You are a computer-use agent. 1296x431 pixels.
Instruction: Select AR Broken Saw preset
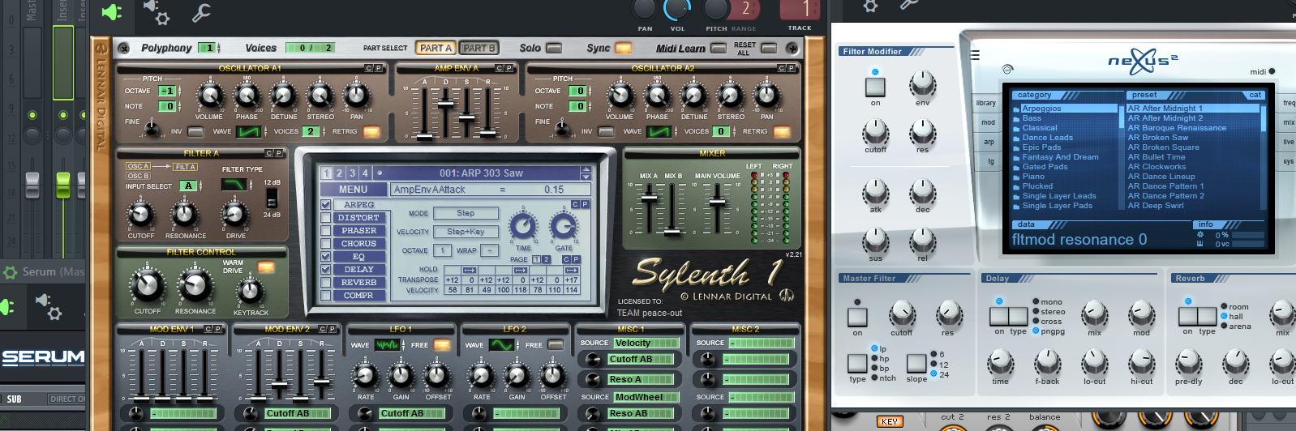tap(1157, 138)
